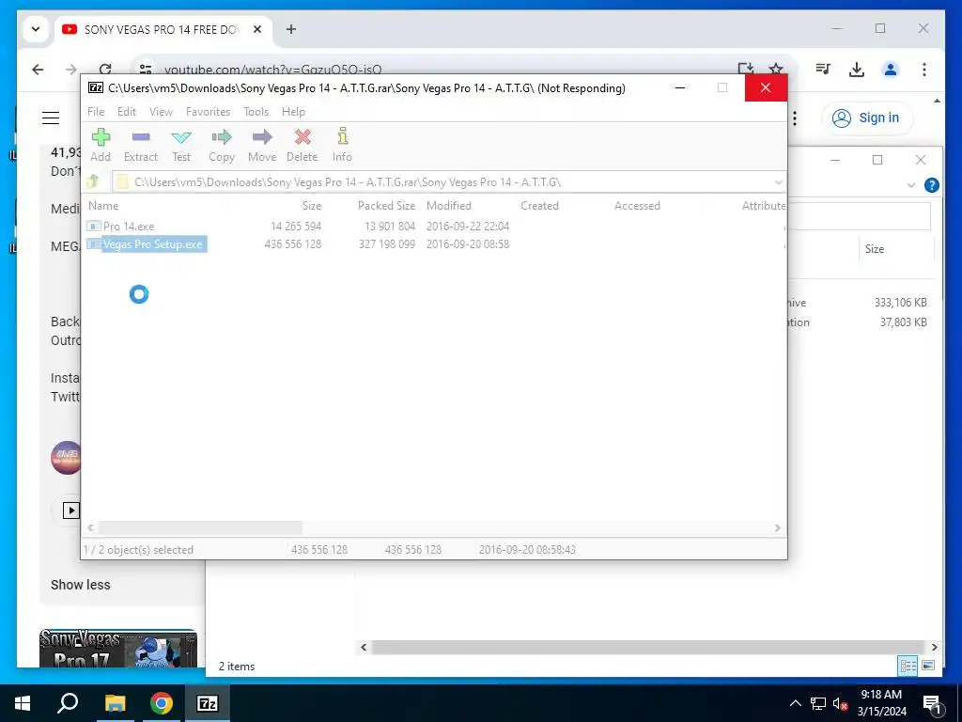The height and width of the screenshot is (722, 962).
Task: Click the Copy toolbar icon
Action: 222,145
